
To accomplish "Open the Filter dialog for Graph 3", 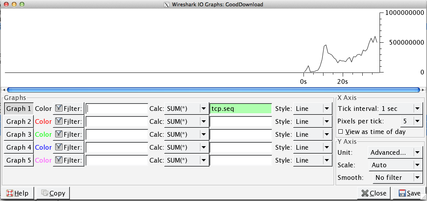I will [x=69, y=134].
